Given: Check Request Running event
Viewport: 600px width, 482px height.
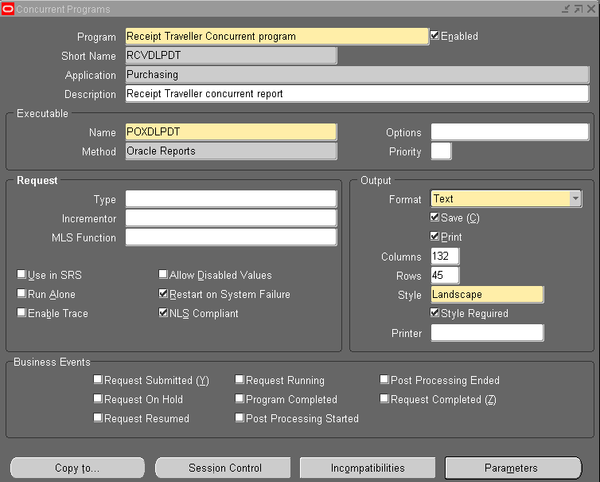Looking at the screenshot, I should (x=240, y=379).
